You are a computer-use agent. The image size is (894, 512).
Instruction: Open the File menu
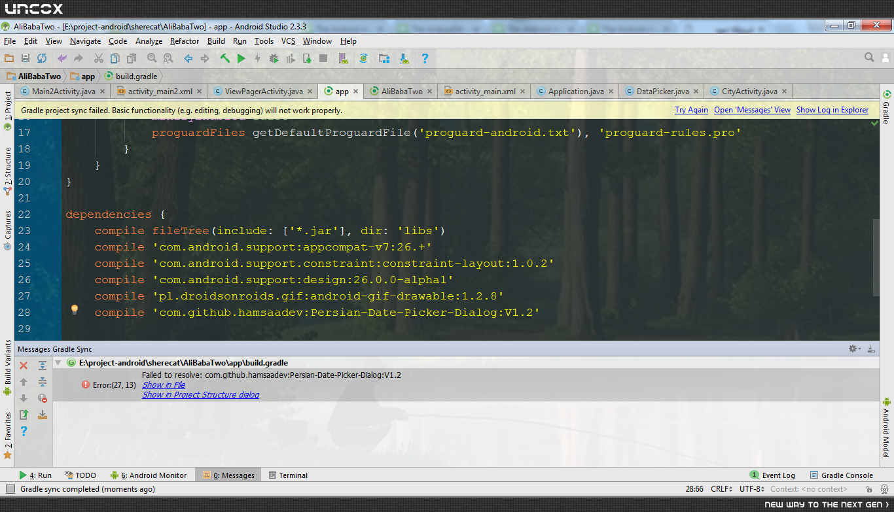[x=10, y=41]
